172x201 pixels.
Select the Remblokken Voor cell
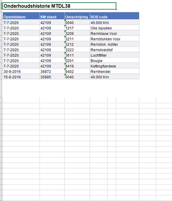[115, 39]
